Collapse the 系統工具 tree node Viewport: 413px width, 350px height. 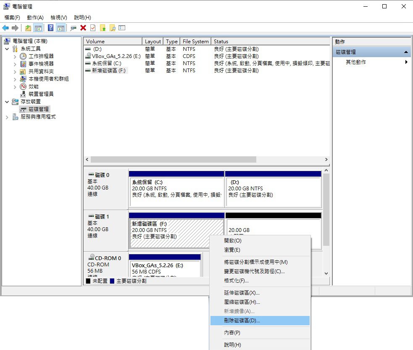(7, 49)
